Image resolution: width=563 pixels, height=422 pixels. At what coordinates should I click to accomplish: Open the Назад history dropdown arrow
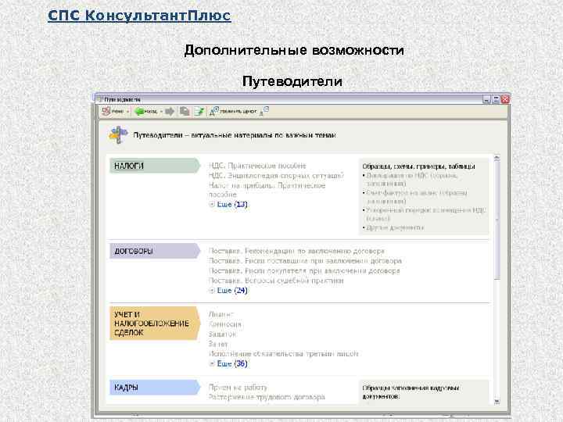[161, 112]
